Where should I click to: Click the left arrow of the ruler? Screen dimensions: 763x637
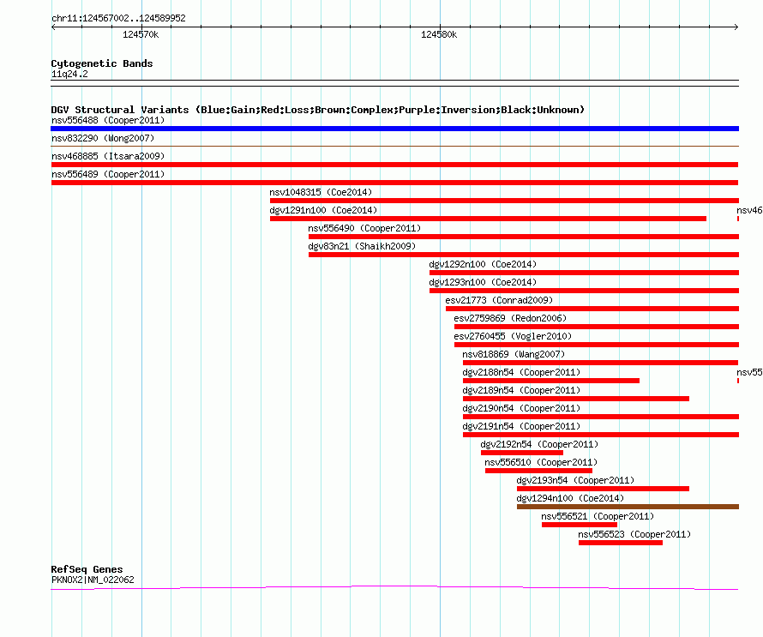point(53,27)
